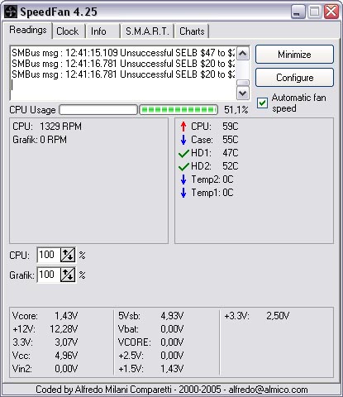Click the CPU: 1329 RPM reading
This screenshot has height=397, width=343.
(47, 127)
